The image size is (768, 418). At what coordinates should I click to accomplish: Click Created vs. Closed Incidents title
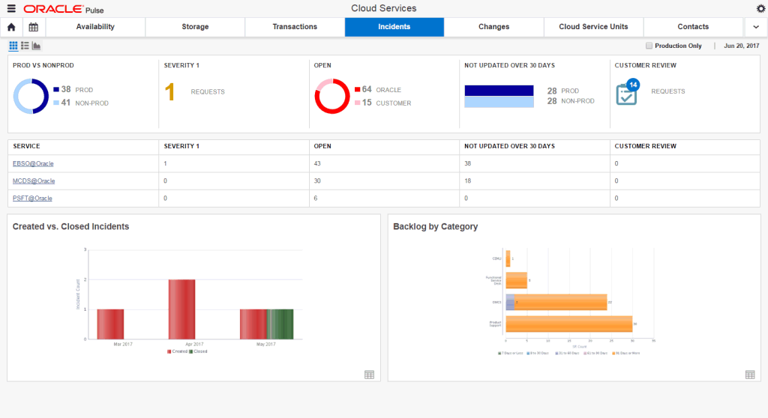71,227
